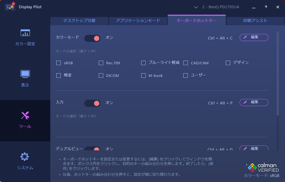Check the M-book mode checkbox
Screen dimensions: 285x182
144,75
